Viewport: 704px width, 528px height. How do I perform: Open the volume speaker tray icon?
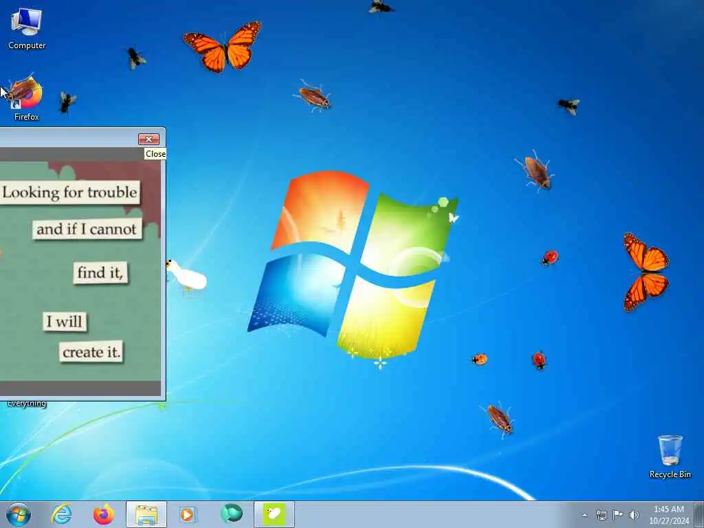[x=634, y=515]
